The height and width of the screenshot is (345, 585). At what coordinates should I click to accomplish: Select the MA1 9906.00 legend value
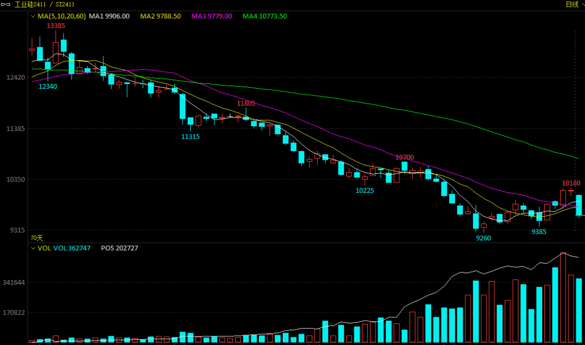point(109,16)
